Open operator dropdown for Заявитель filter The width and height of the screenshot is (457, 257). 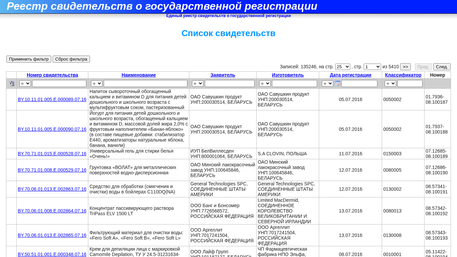(x=198, y=83)
